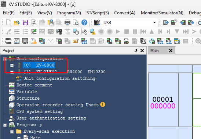The image size is (201, 139).
Task: Open the ST/Script(S) menu
Action: [x=98, y=13]
